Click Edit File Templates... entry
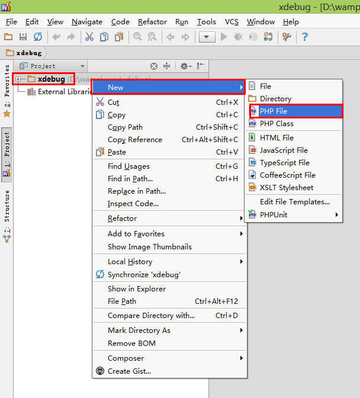The width and height of the screenshot is (360, 398). click(294, 202)
